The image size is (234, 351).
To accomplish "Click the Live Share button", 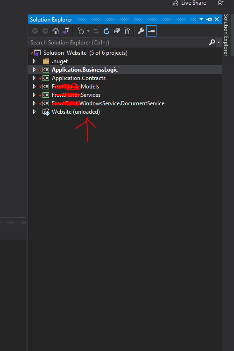I will [x=189, y=3].
